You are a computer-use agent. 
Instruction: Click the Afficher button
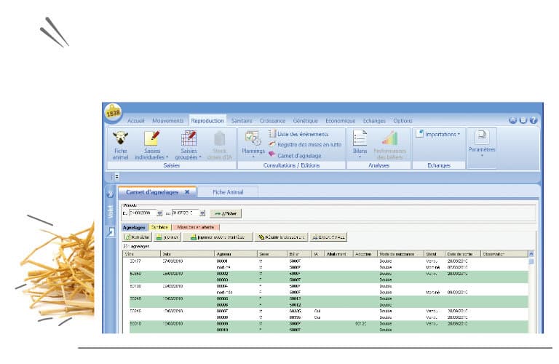pyautogui.click(x=226, y=213)
